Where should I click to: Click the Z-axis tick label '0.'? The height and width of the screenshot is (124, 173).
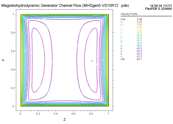[x=20, y=114]
